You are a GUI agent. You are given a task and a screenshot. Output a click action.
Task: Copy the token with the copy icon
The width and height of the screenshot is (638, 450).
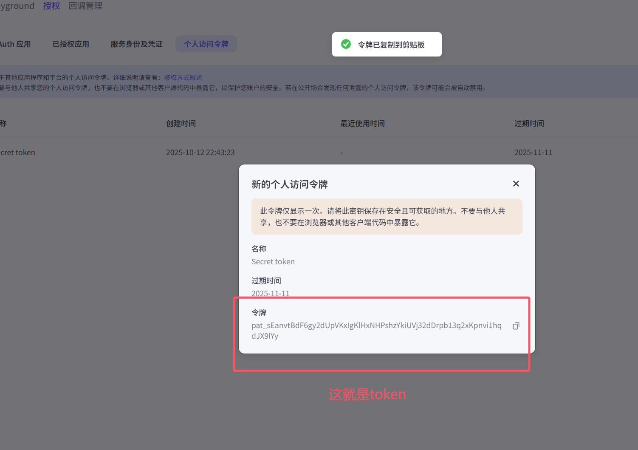(516, 326)
